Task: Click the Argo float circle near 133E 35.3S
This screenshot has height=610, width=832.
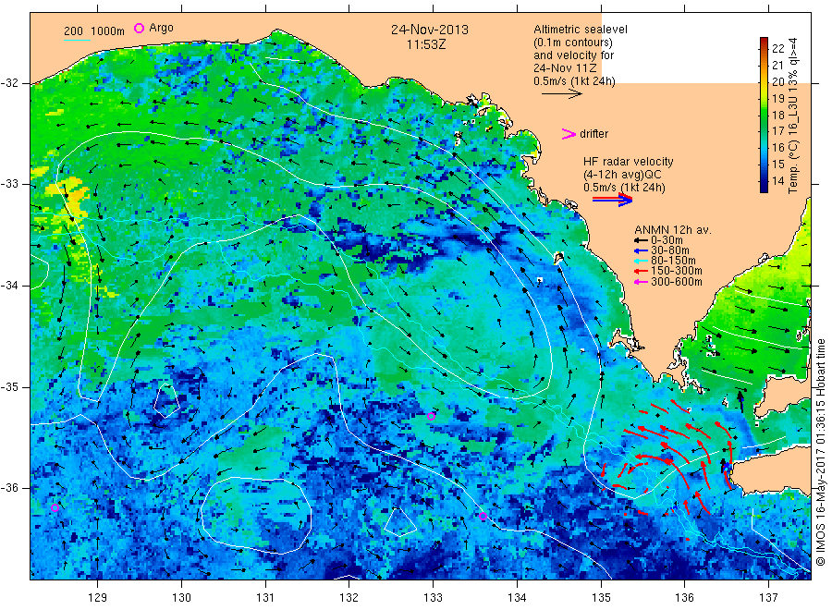Action: click(432, 417)
